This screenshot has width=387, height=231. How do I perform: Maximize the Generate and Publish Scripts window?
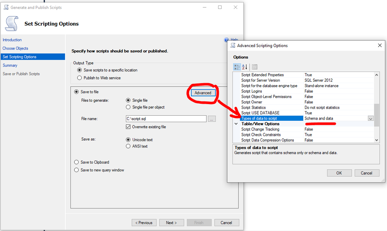[x=220, y=7]
